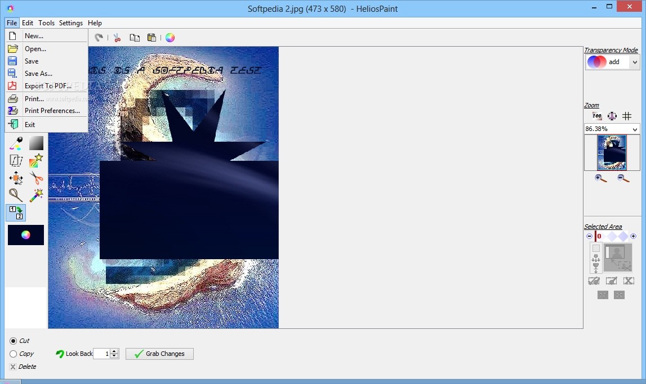Click the Selected Area preview image
Image resolution: width=646 pixels, height=384 pixels.
click(618, 257)
